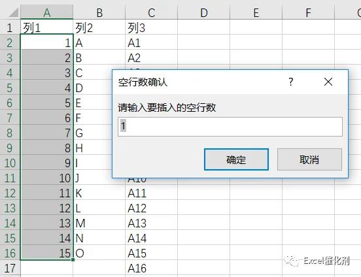Click the cell containing letter J

(x=94, y=178)
